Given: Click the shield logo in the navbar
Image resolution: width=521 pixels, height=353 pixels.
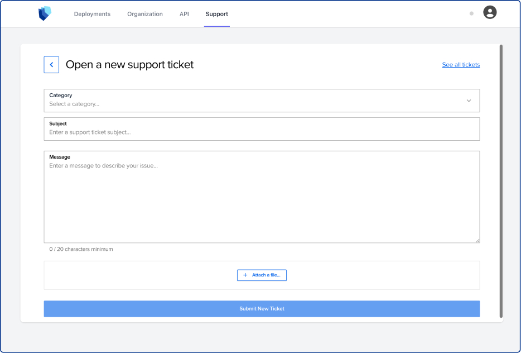Looking at the screenshot, I should coord(44,13).
